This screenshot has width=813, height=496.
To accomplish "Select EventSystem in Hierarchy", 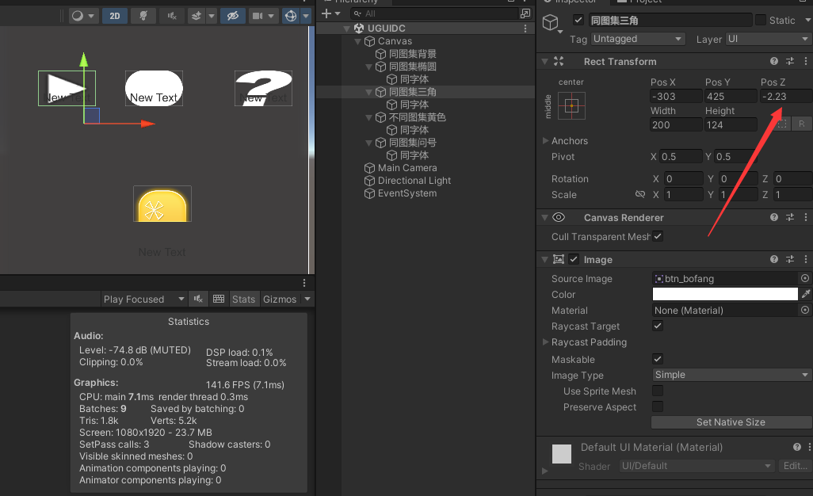I will point(407,193).
